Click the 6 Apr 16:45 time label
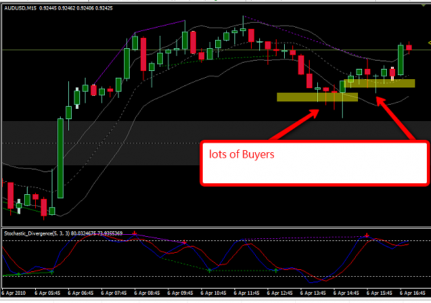The width and height of the screenshot is (431, 303). [x=413, y=293]
